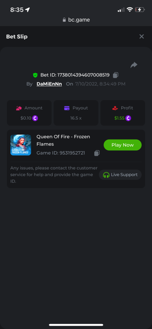Tap the Queen Of Fire - Frozen Flames title
This screenshot has height=329, width=152.
point(63,140)
